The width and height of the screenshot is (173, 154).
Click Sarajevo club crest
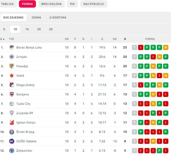12,94
